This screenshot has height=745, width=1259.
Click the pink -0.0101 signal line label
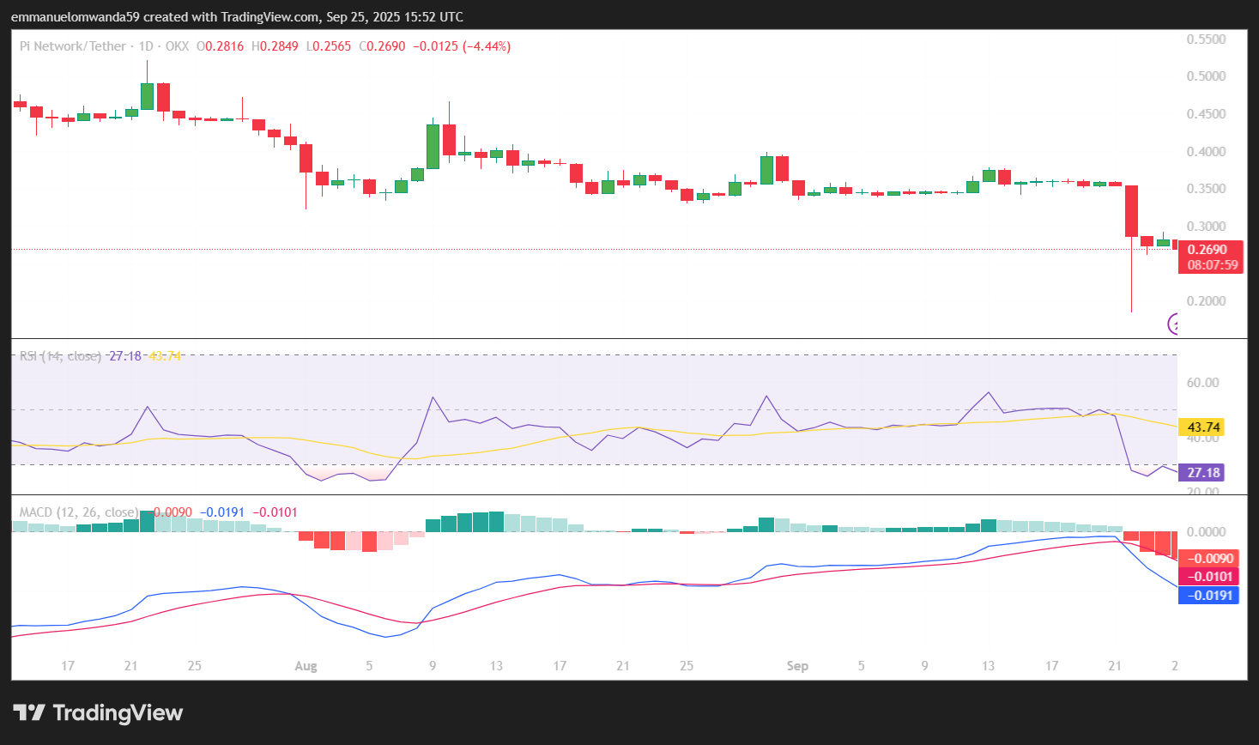1209,576
